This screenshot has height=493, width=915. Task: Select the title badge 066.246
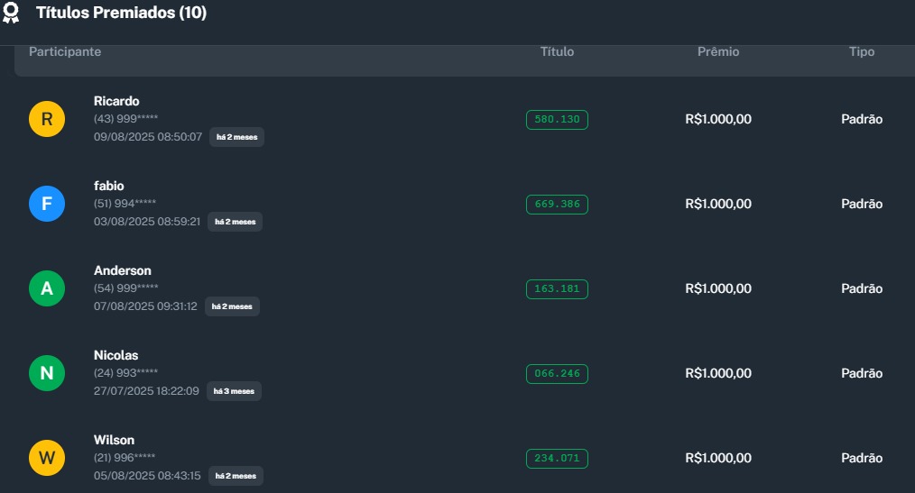click(557, 374)
